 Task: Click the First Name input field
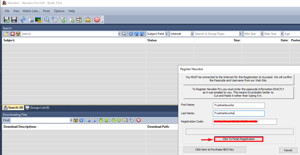(238, 105)
